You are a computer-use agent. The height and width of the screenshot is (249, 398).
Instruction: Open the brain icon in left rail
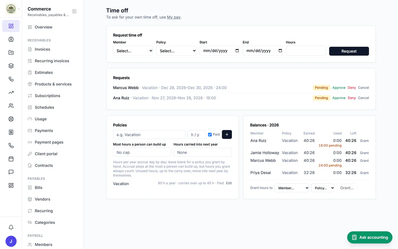11,39
